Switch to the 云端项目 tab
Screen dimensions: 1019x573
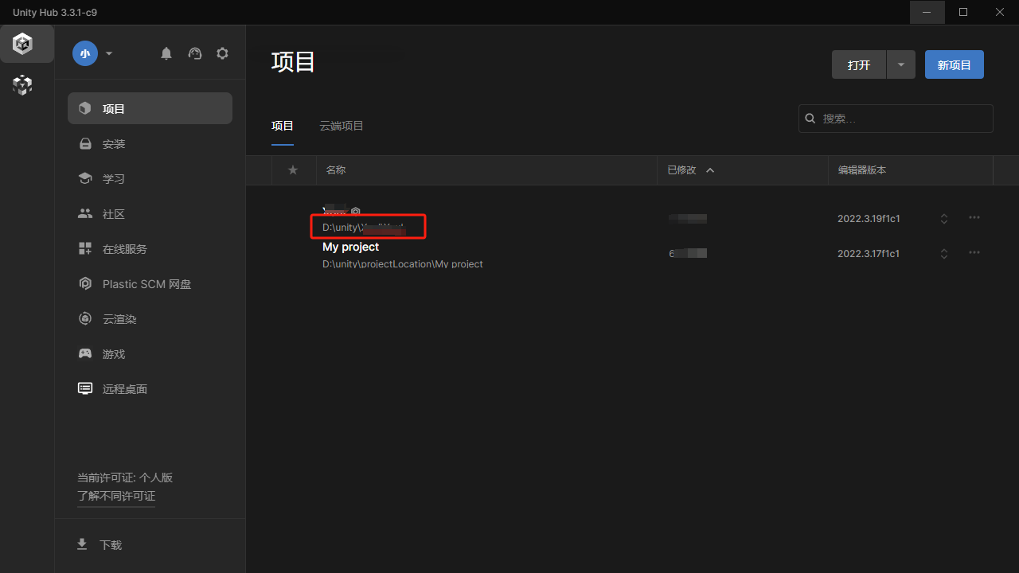(342, 126)
